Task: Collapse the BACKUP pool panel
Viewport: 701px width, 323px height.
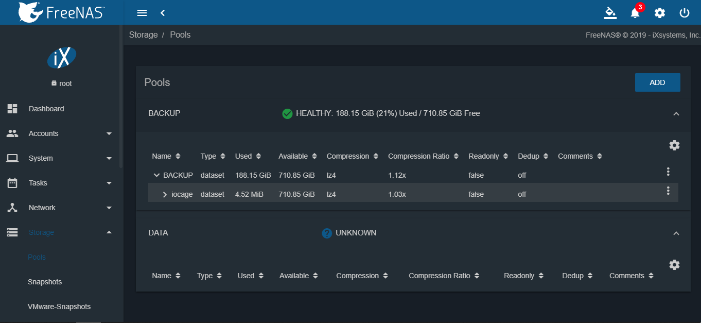Action: 676,114
